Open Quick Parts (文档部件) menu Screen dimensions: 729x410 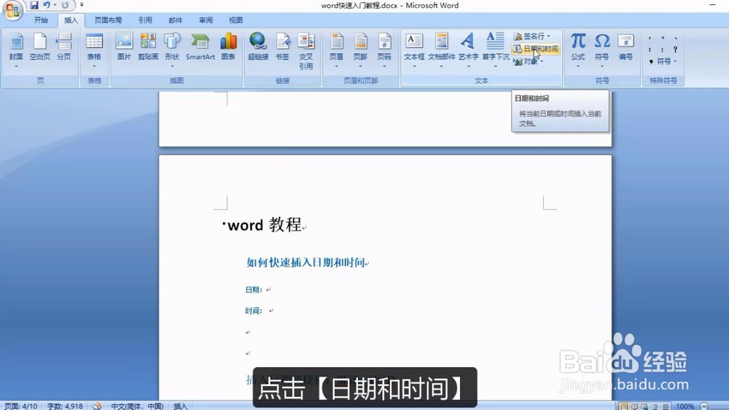(x=441, y=50)
